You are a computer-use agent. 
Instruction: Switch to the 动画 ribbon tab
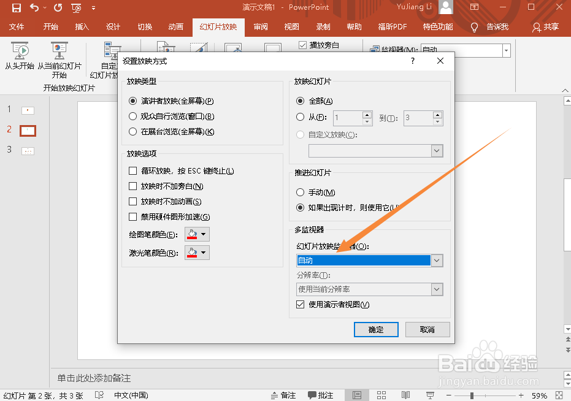pos(176,27)
